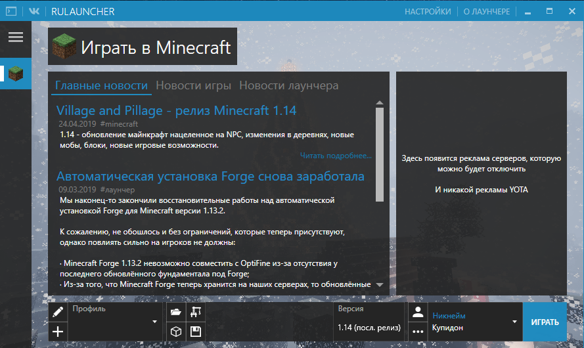Open the Читать подробнее link
Image resolution: width=584 pixels, height=348 pixels.
point(336,156)
